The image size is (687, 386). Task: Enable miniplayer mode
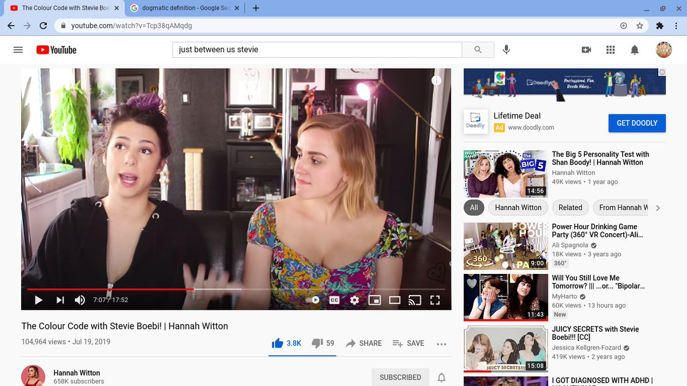[374, 300]
